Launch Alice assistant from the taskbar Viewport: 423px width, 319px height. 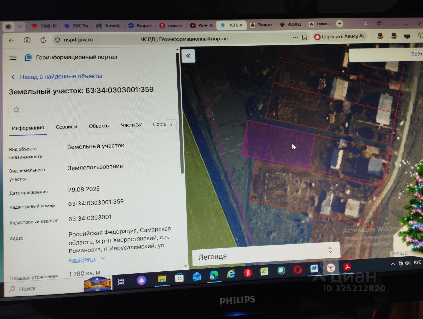(141, 281)
